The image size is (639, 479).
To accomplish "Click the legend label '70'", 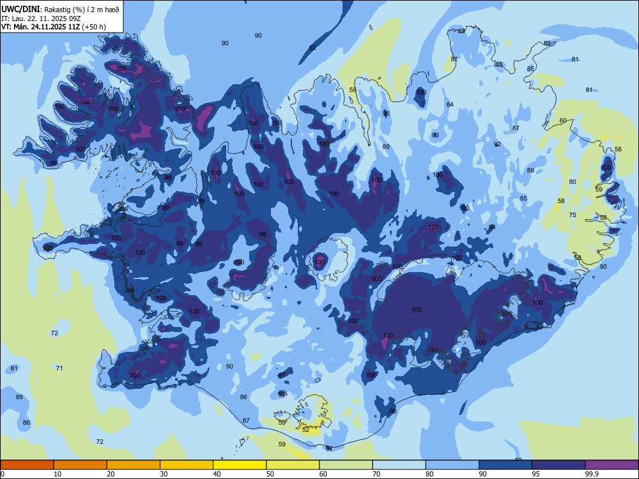I will (x=376, y=474).
